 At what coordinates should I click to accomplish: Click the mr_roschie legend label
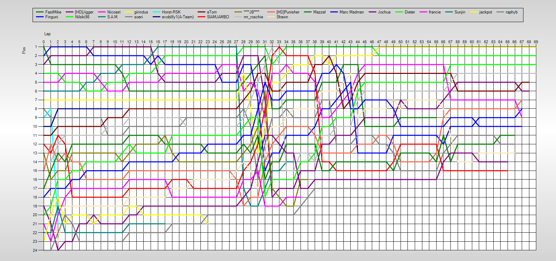(x=253, y=17)
